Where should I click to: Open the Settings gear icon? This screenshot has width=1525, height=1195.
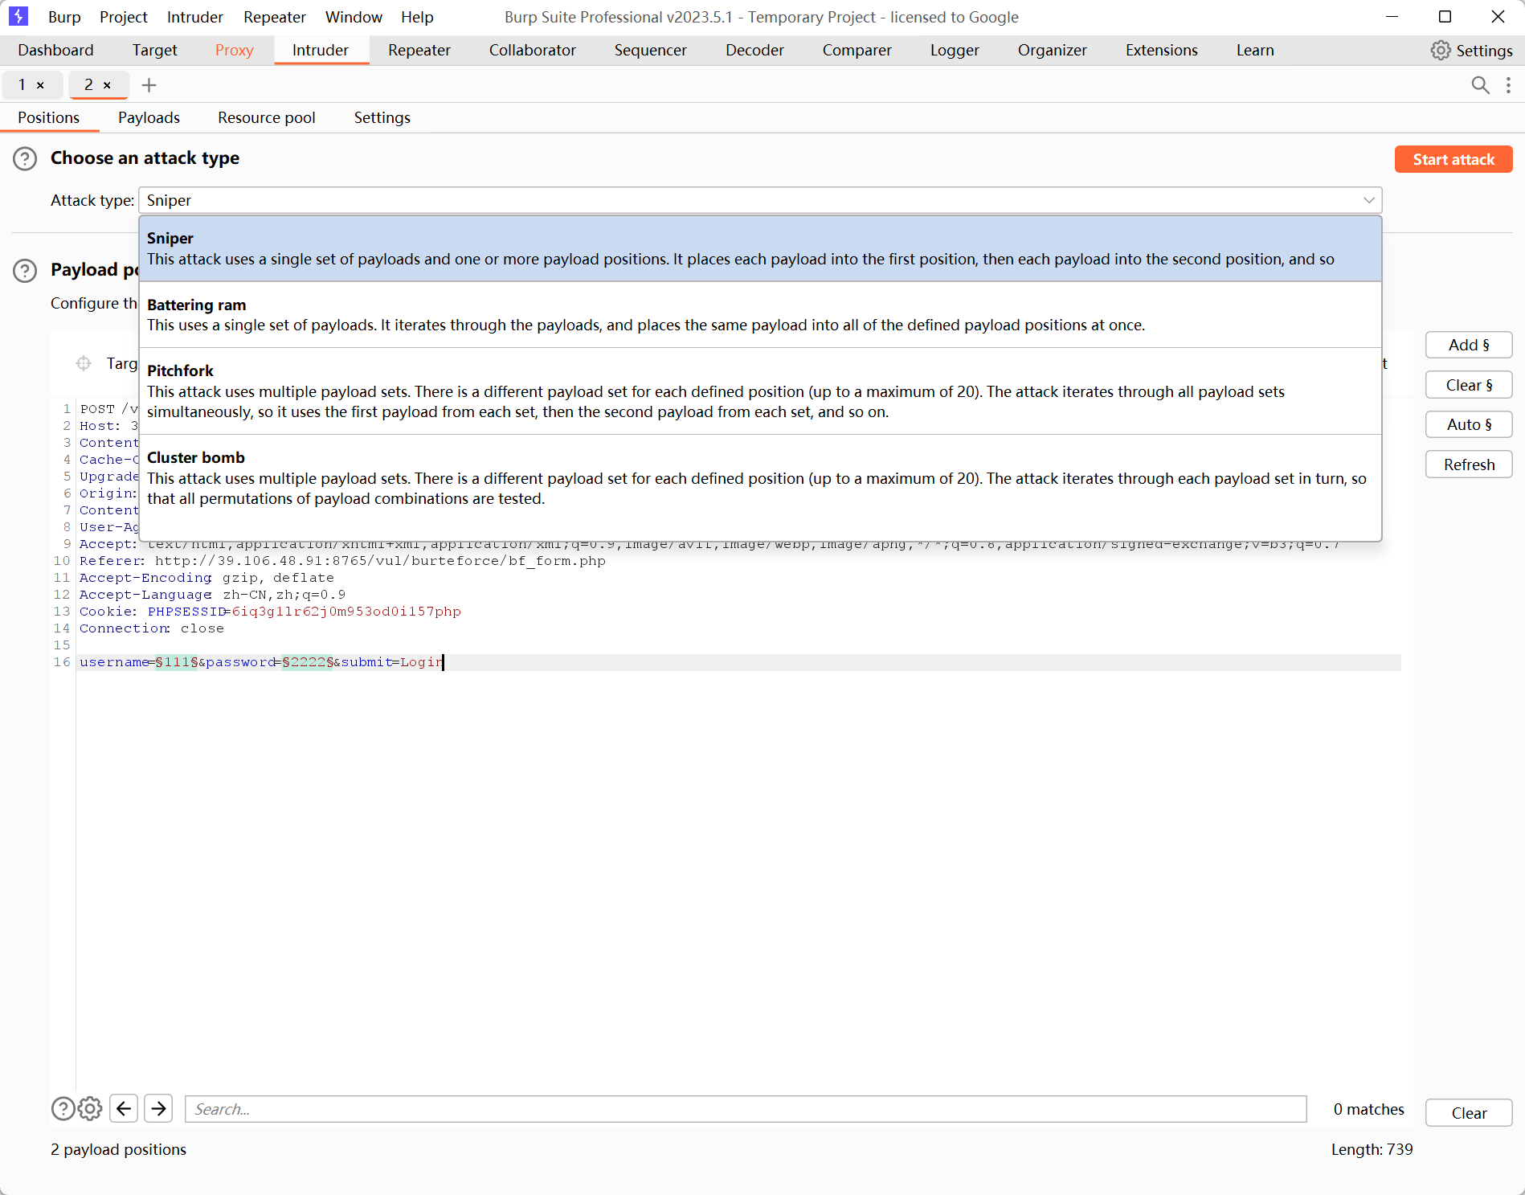pyautogui.click(x=1441, y=51)
